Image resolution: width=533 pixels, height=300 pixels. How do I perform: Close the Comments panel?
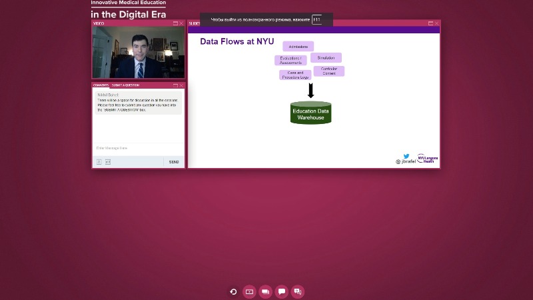point(181,85)
